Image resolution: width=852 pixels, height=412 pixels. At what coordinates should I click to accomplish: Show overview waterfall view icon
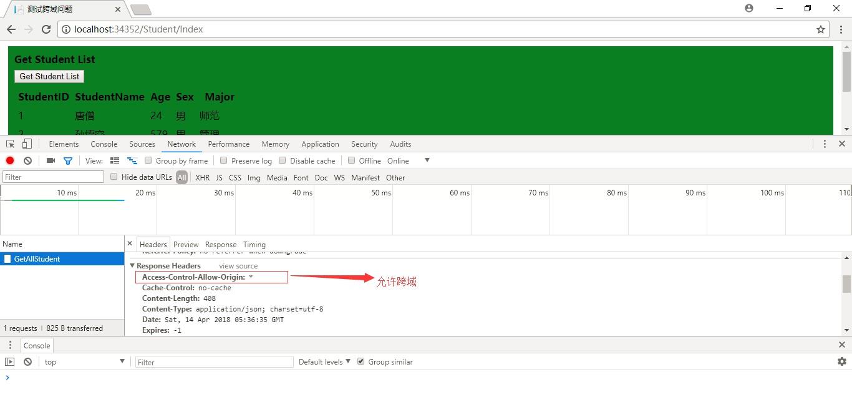(x=132, y=160)
